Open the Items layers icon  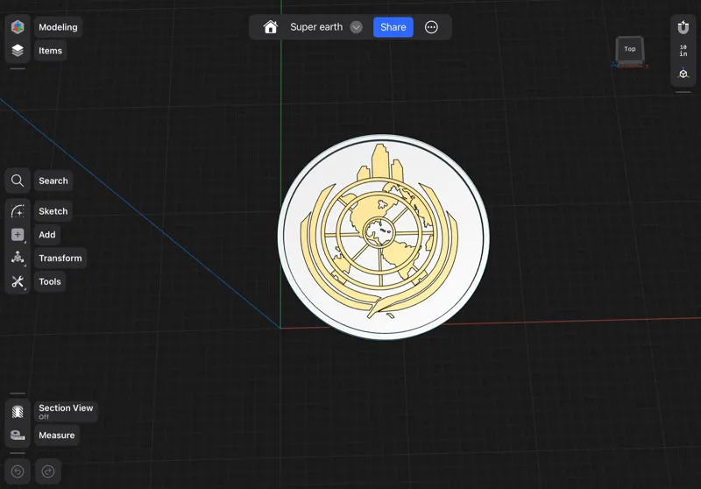click(18, 51)
